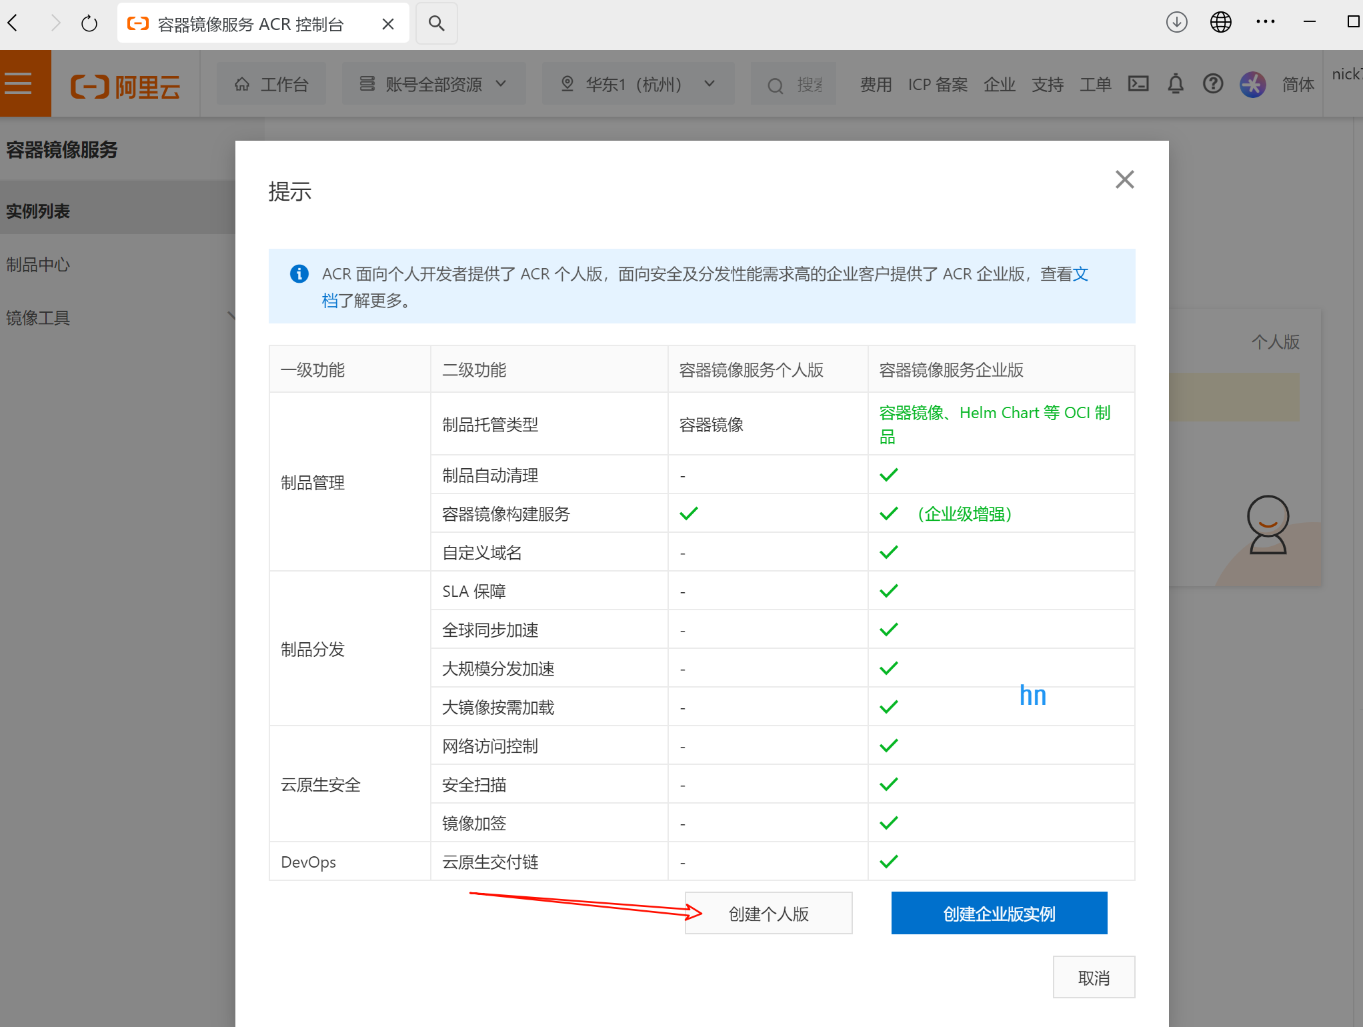Open ICP 备案 menu
Screen dimensions: 1363x1027
938,85
